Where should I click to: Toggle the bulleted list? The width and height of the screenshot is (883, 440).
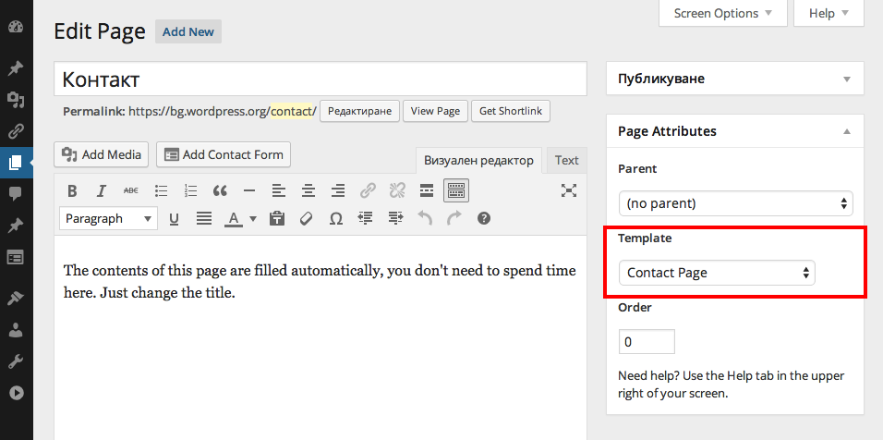coord(161,190)
